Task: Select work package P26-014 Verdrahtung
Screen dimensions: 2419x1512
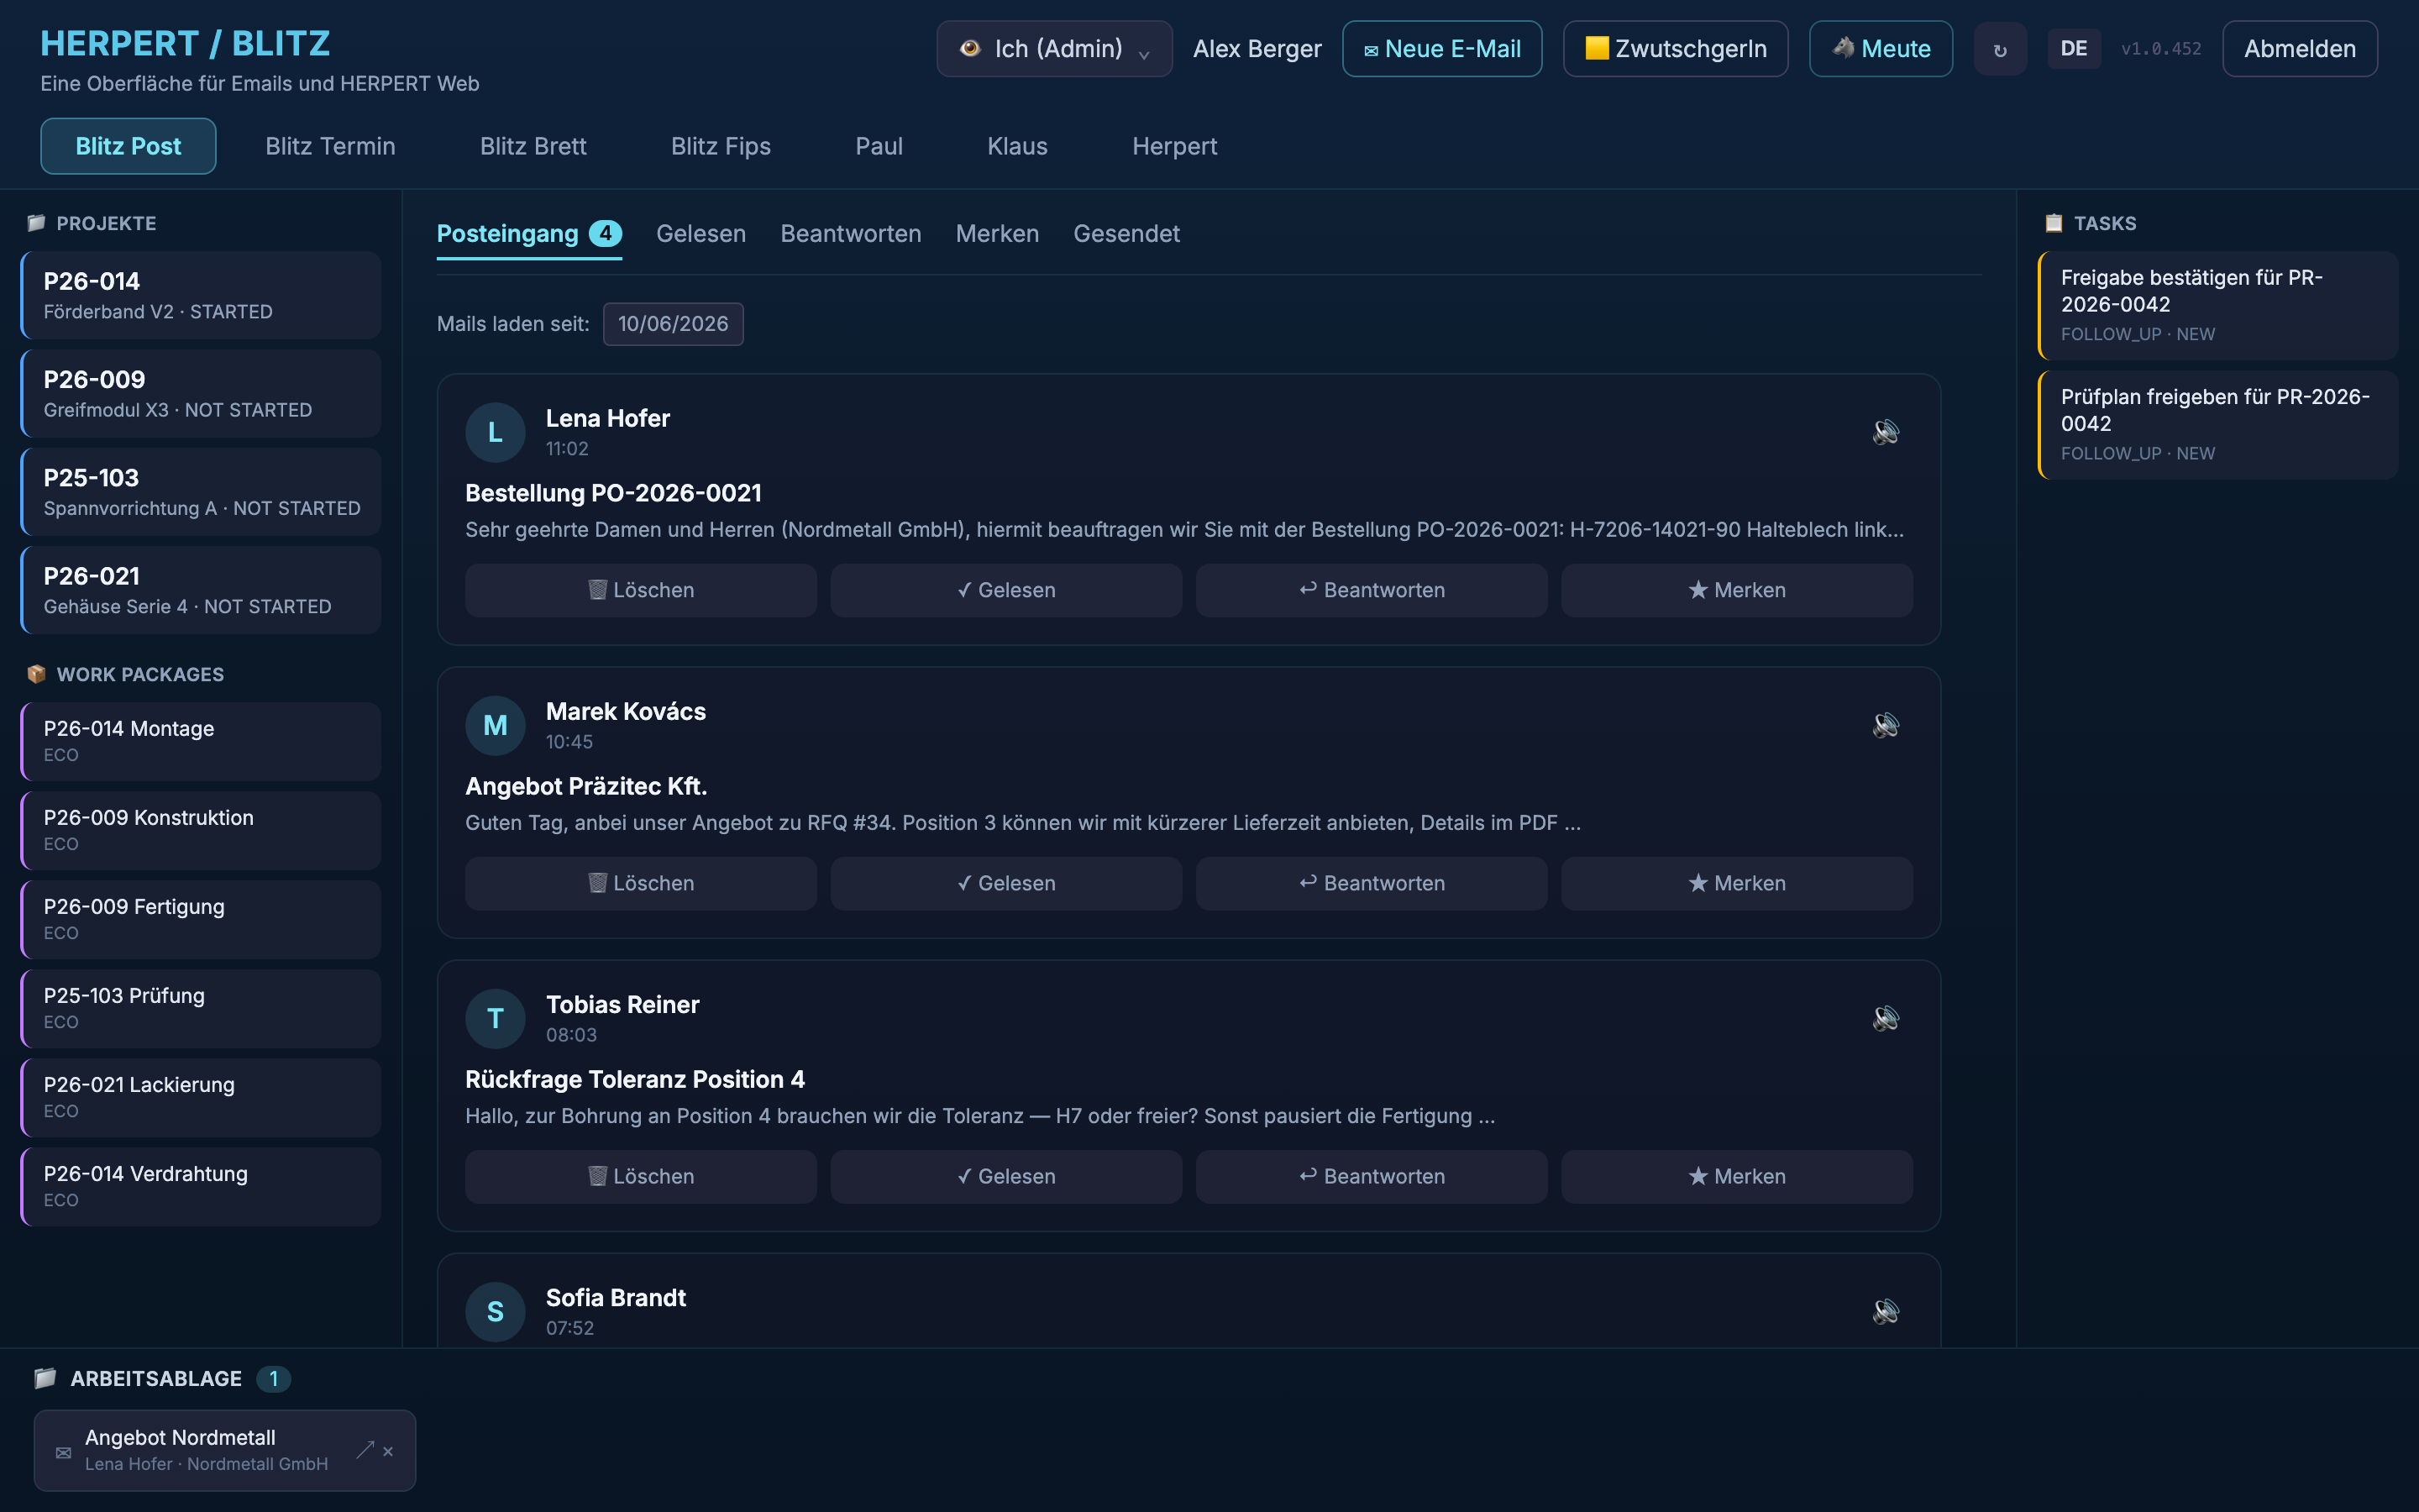Action: tap(201, 1186)
